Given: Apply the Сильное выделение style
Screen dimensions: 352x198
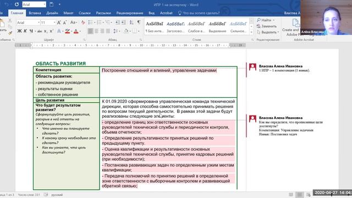Looking at the screenshot, I should pos(238,27).
